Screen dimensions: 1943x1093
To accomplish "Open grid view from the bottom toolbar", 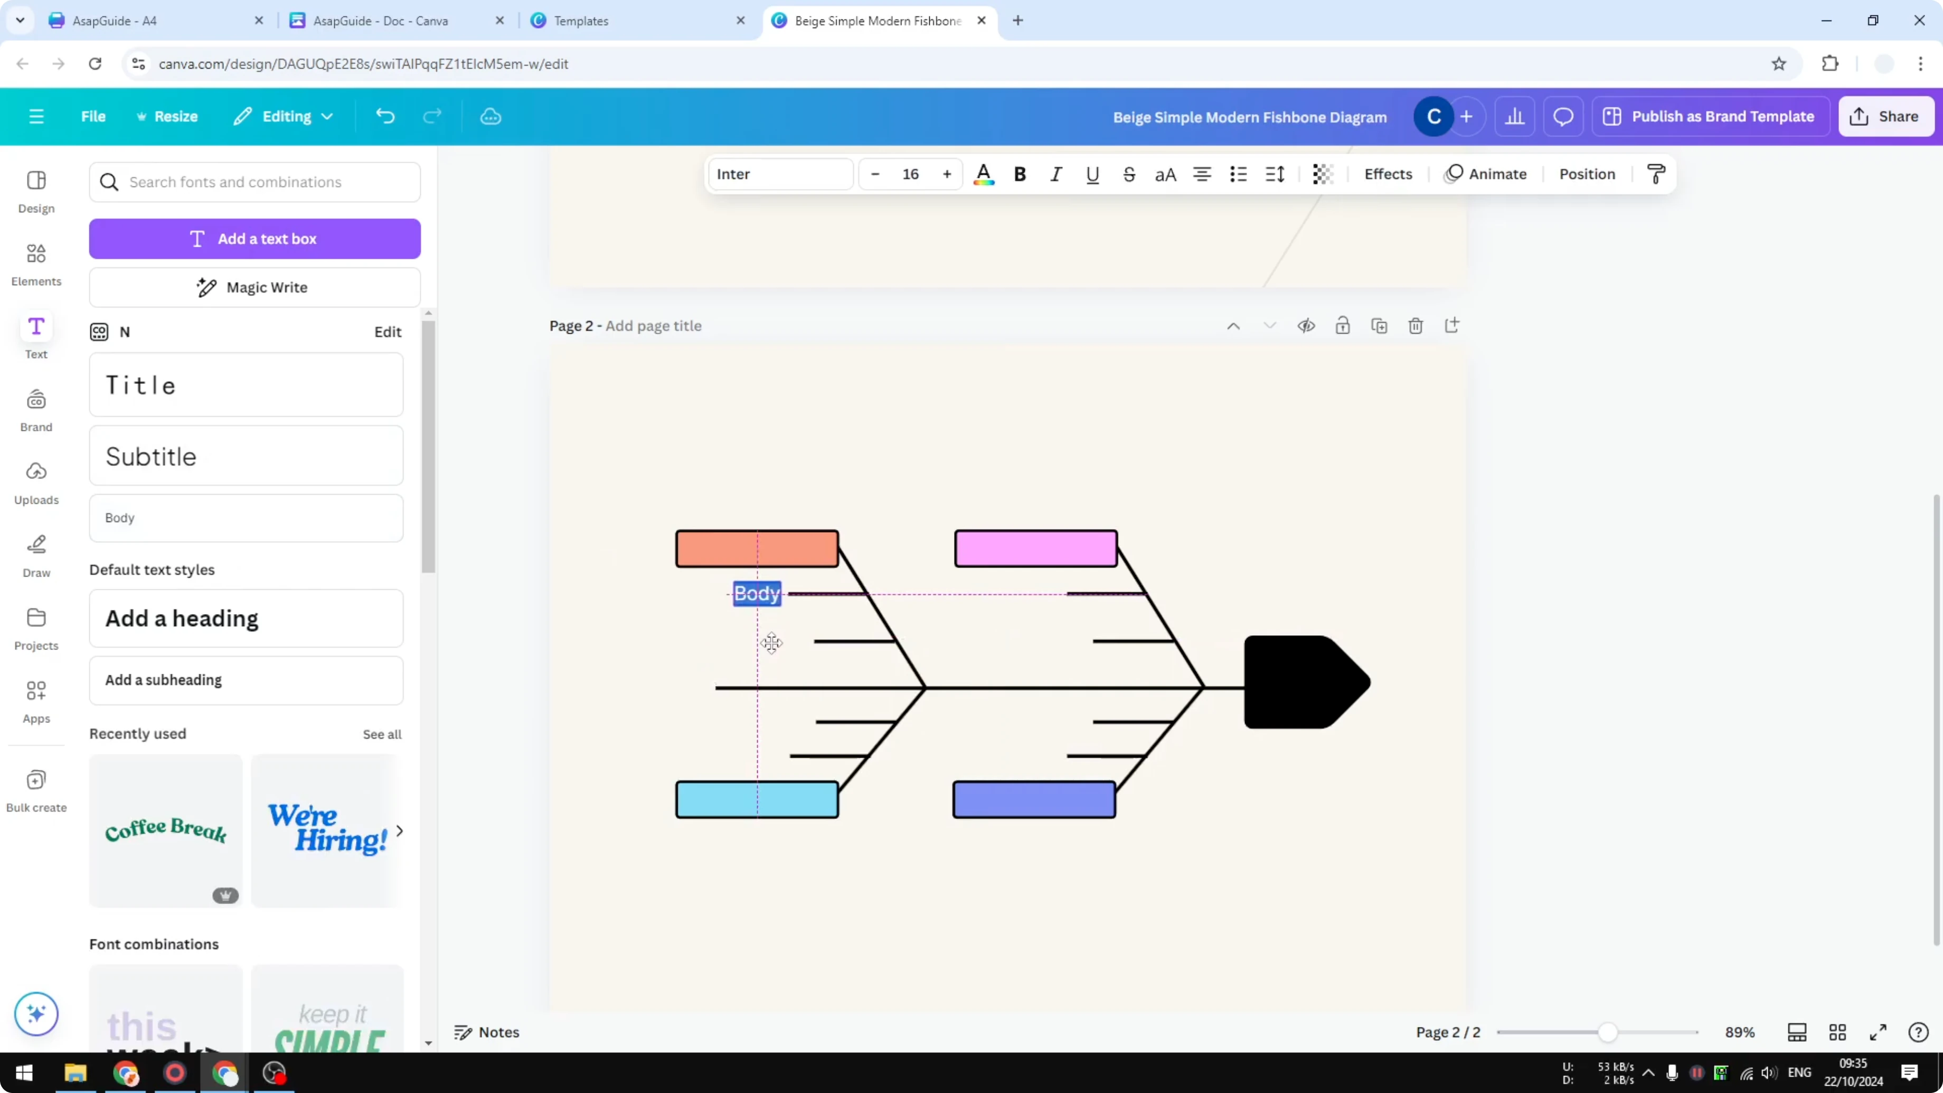I will (x=1837, y=1032).
